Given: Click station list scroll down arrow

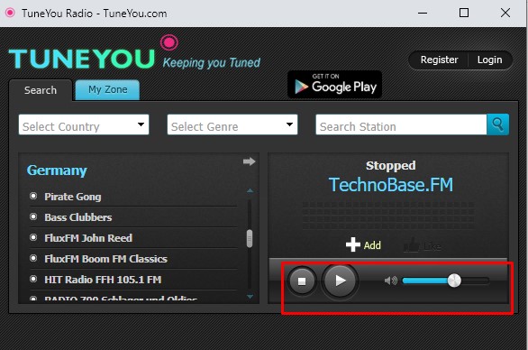Looking at the screenshot, I should click(x=250, y=297).
